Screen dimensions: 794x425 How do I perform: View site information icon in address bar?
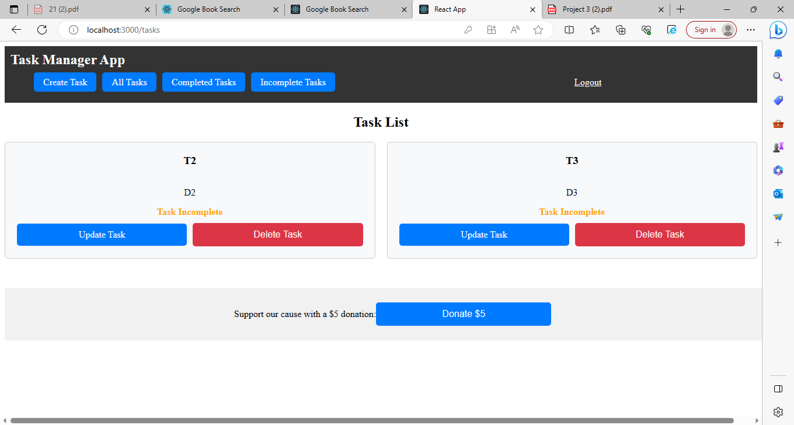[74, 30]
